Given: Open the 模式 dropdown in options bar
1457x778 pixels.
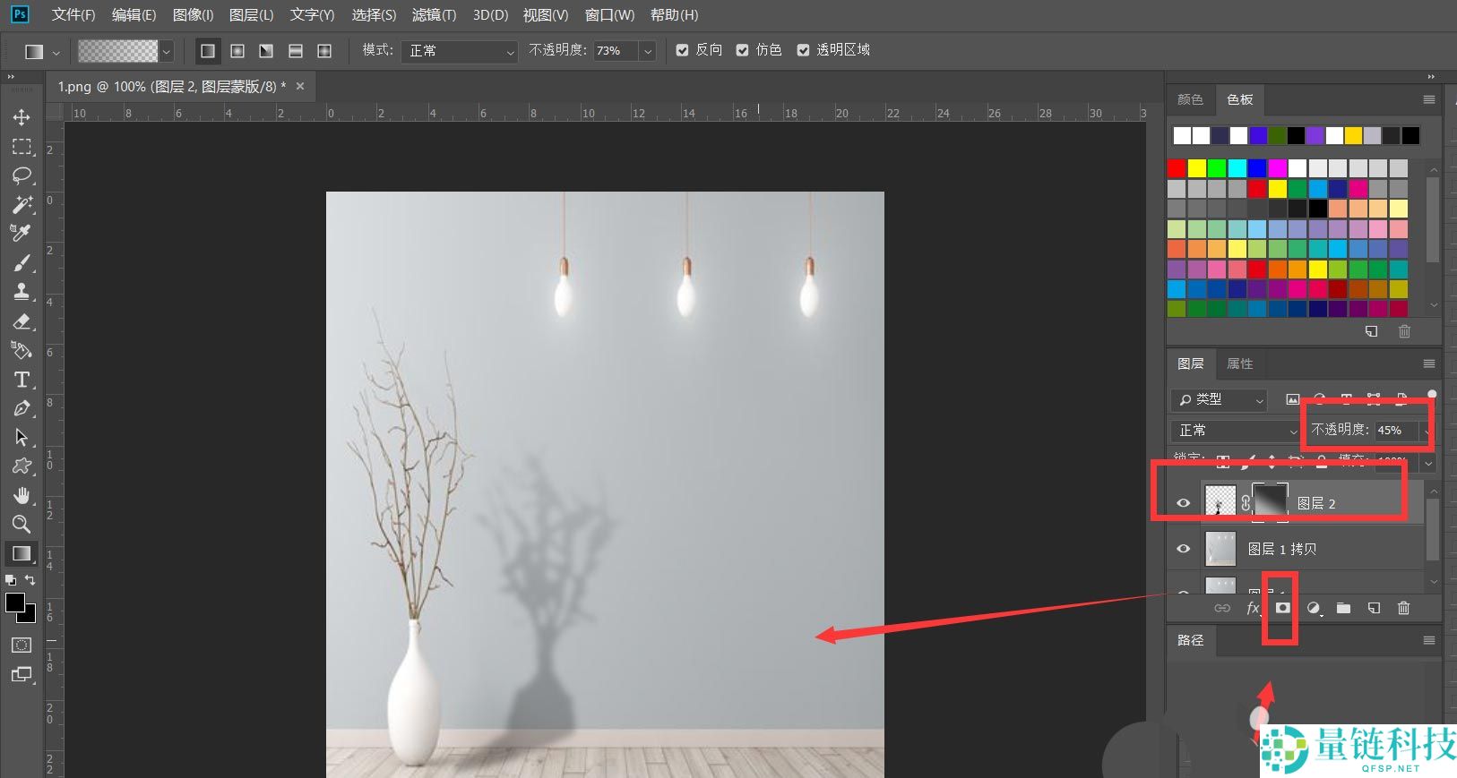Looking at the screenshot, I should tap(459, 51).
